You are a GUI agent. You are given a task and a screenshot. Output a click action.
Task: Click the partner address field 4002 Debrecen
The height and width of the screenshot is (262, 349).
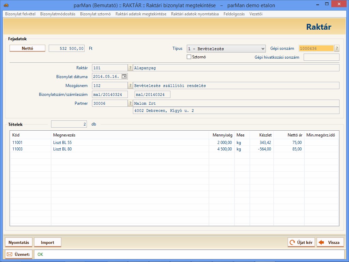click(236, 111)
